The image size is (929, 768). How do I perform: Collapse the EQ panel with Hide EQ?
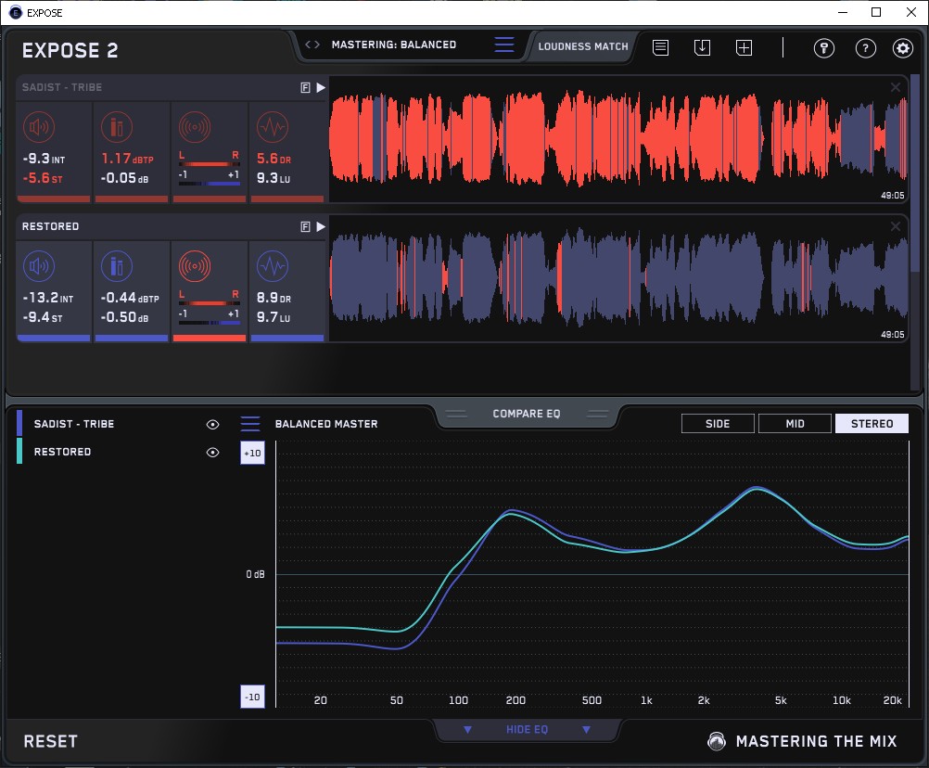(527, 730)
